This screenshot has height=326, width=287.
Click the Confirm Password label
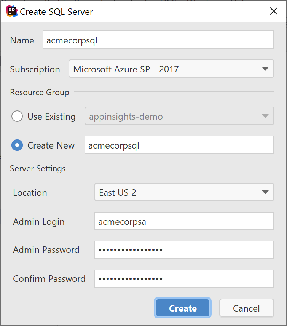[x=49, y=279]
